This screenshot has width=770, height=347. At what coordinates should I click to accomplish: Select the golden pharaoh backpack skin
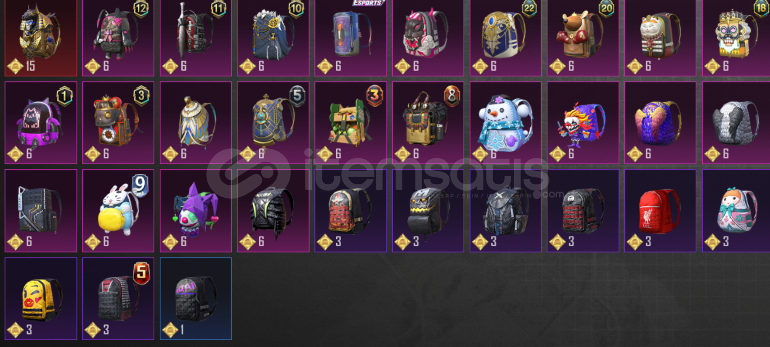point(41,37)
